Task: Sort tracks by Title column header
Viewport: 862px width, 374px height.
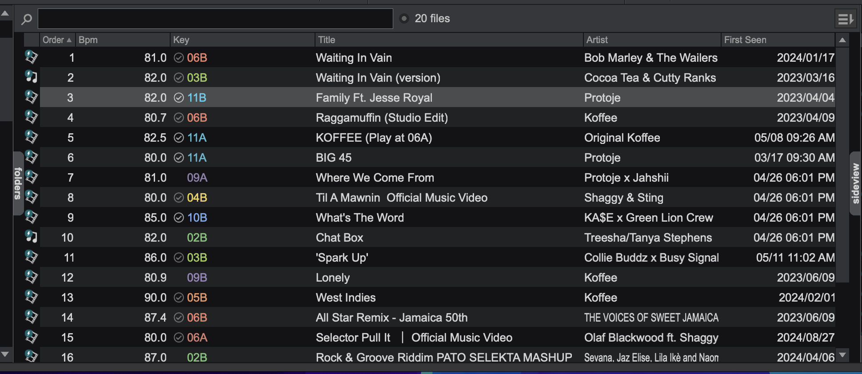Action: click(449, 40)
